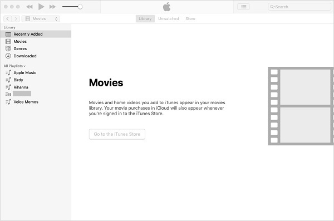Click the Movies filmstrip sidebar icon

(8, 41)
